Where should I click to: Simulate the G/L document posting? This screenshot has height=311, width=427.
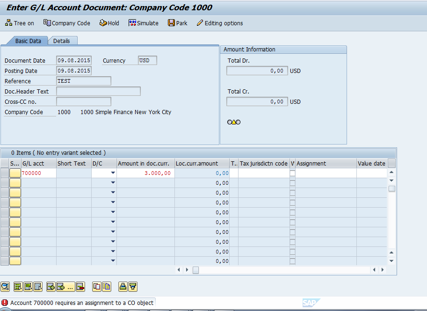point(144,23)
